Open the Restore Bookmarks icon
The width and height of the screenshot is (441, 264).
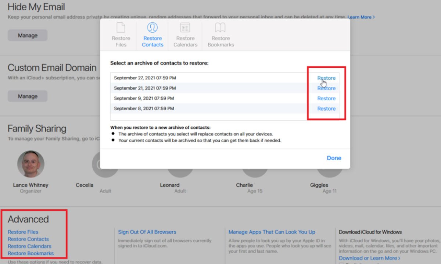point(220,35)
